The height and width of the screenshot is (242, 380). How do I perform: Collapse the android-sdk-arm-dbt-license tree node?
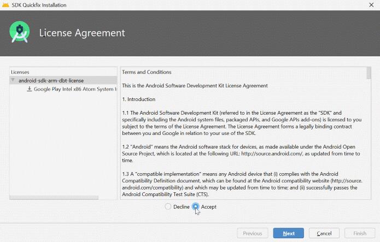[13, 80]
